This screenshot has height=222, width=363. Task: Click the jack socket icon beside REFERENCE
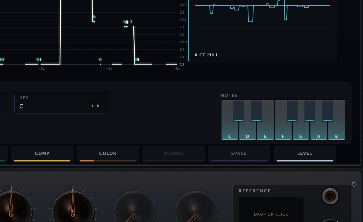click(330, 196)
